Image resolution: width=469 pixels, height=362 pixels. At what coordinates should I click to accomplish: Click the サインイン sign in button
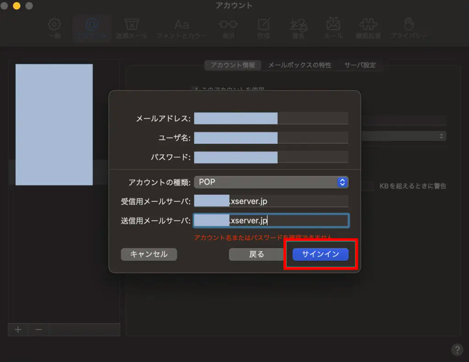321,254
